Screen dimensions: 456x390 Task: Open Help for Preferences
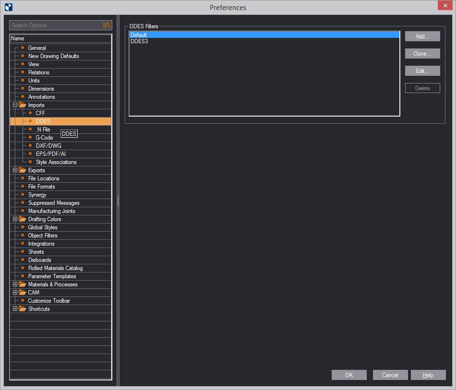click(x=428, y=375)
